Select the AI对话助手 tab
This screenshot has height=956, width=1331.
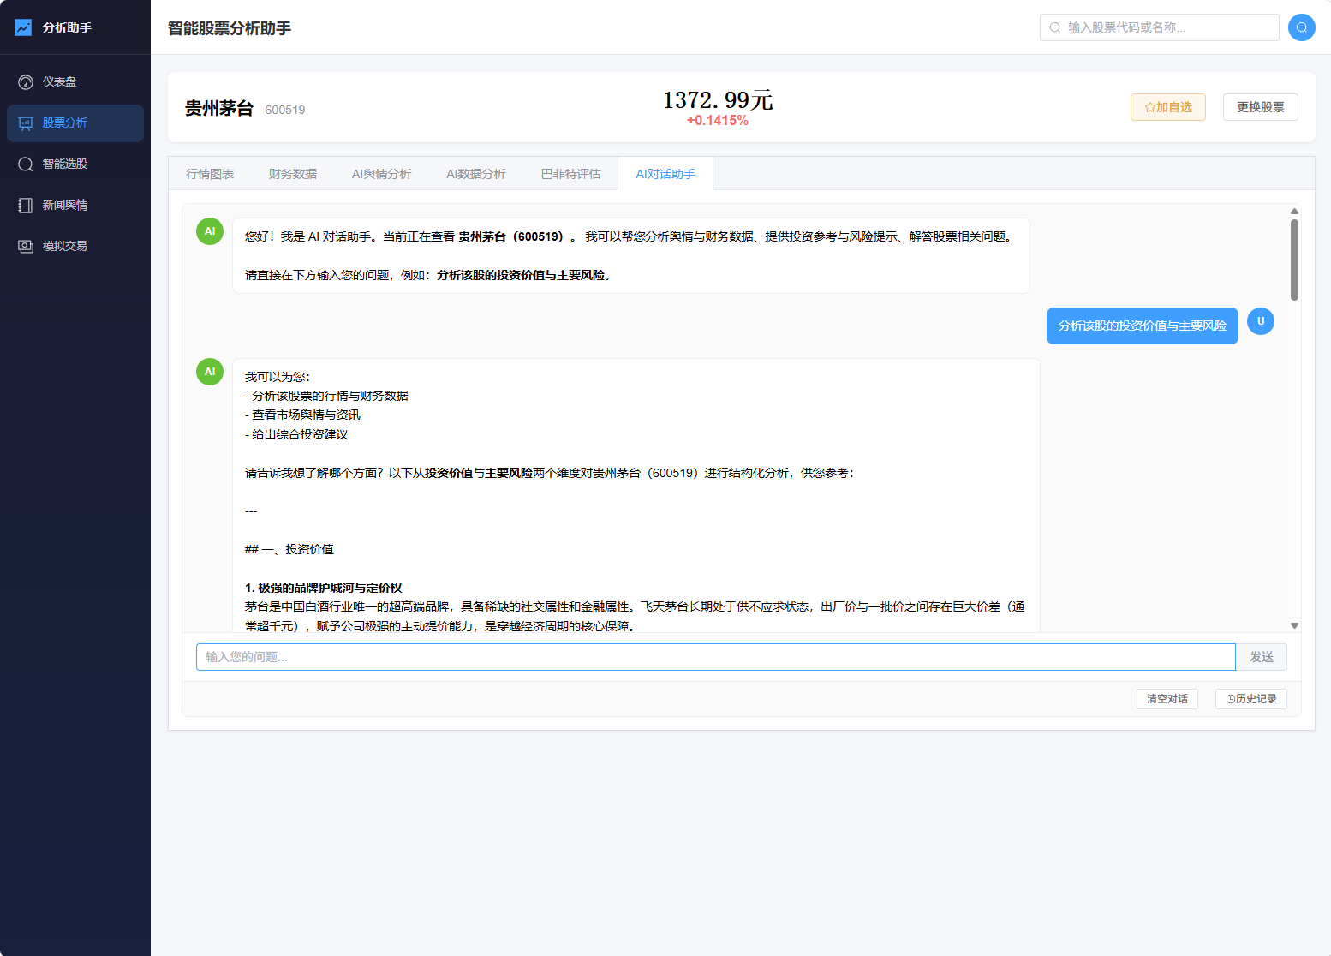click(665, 174)
